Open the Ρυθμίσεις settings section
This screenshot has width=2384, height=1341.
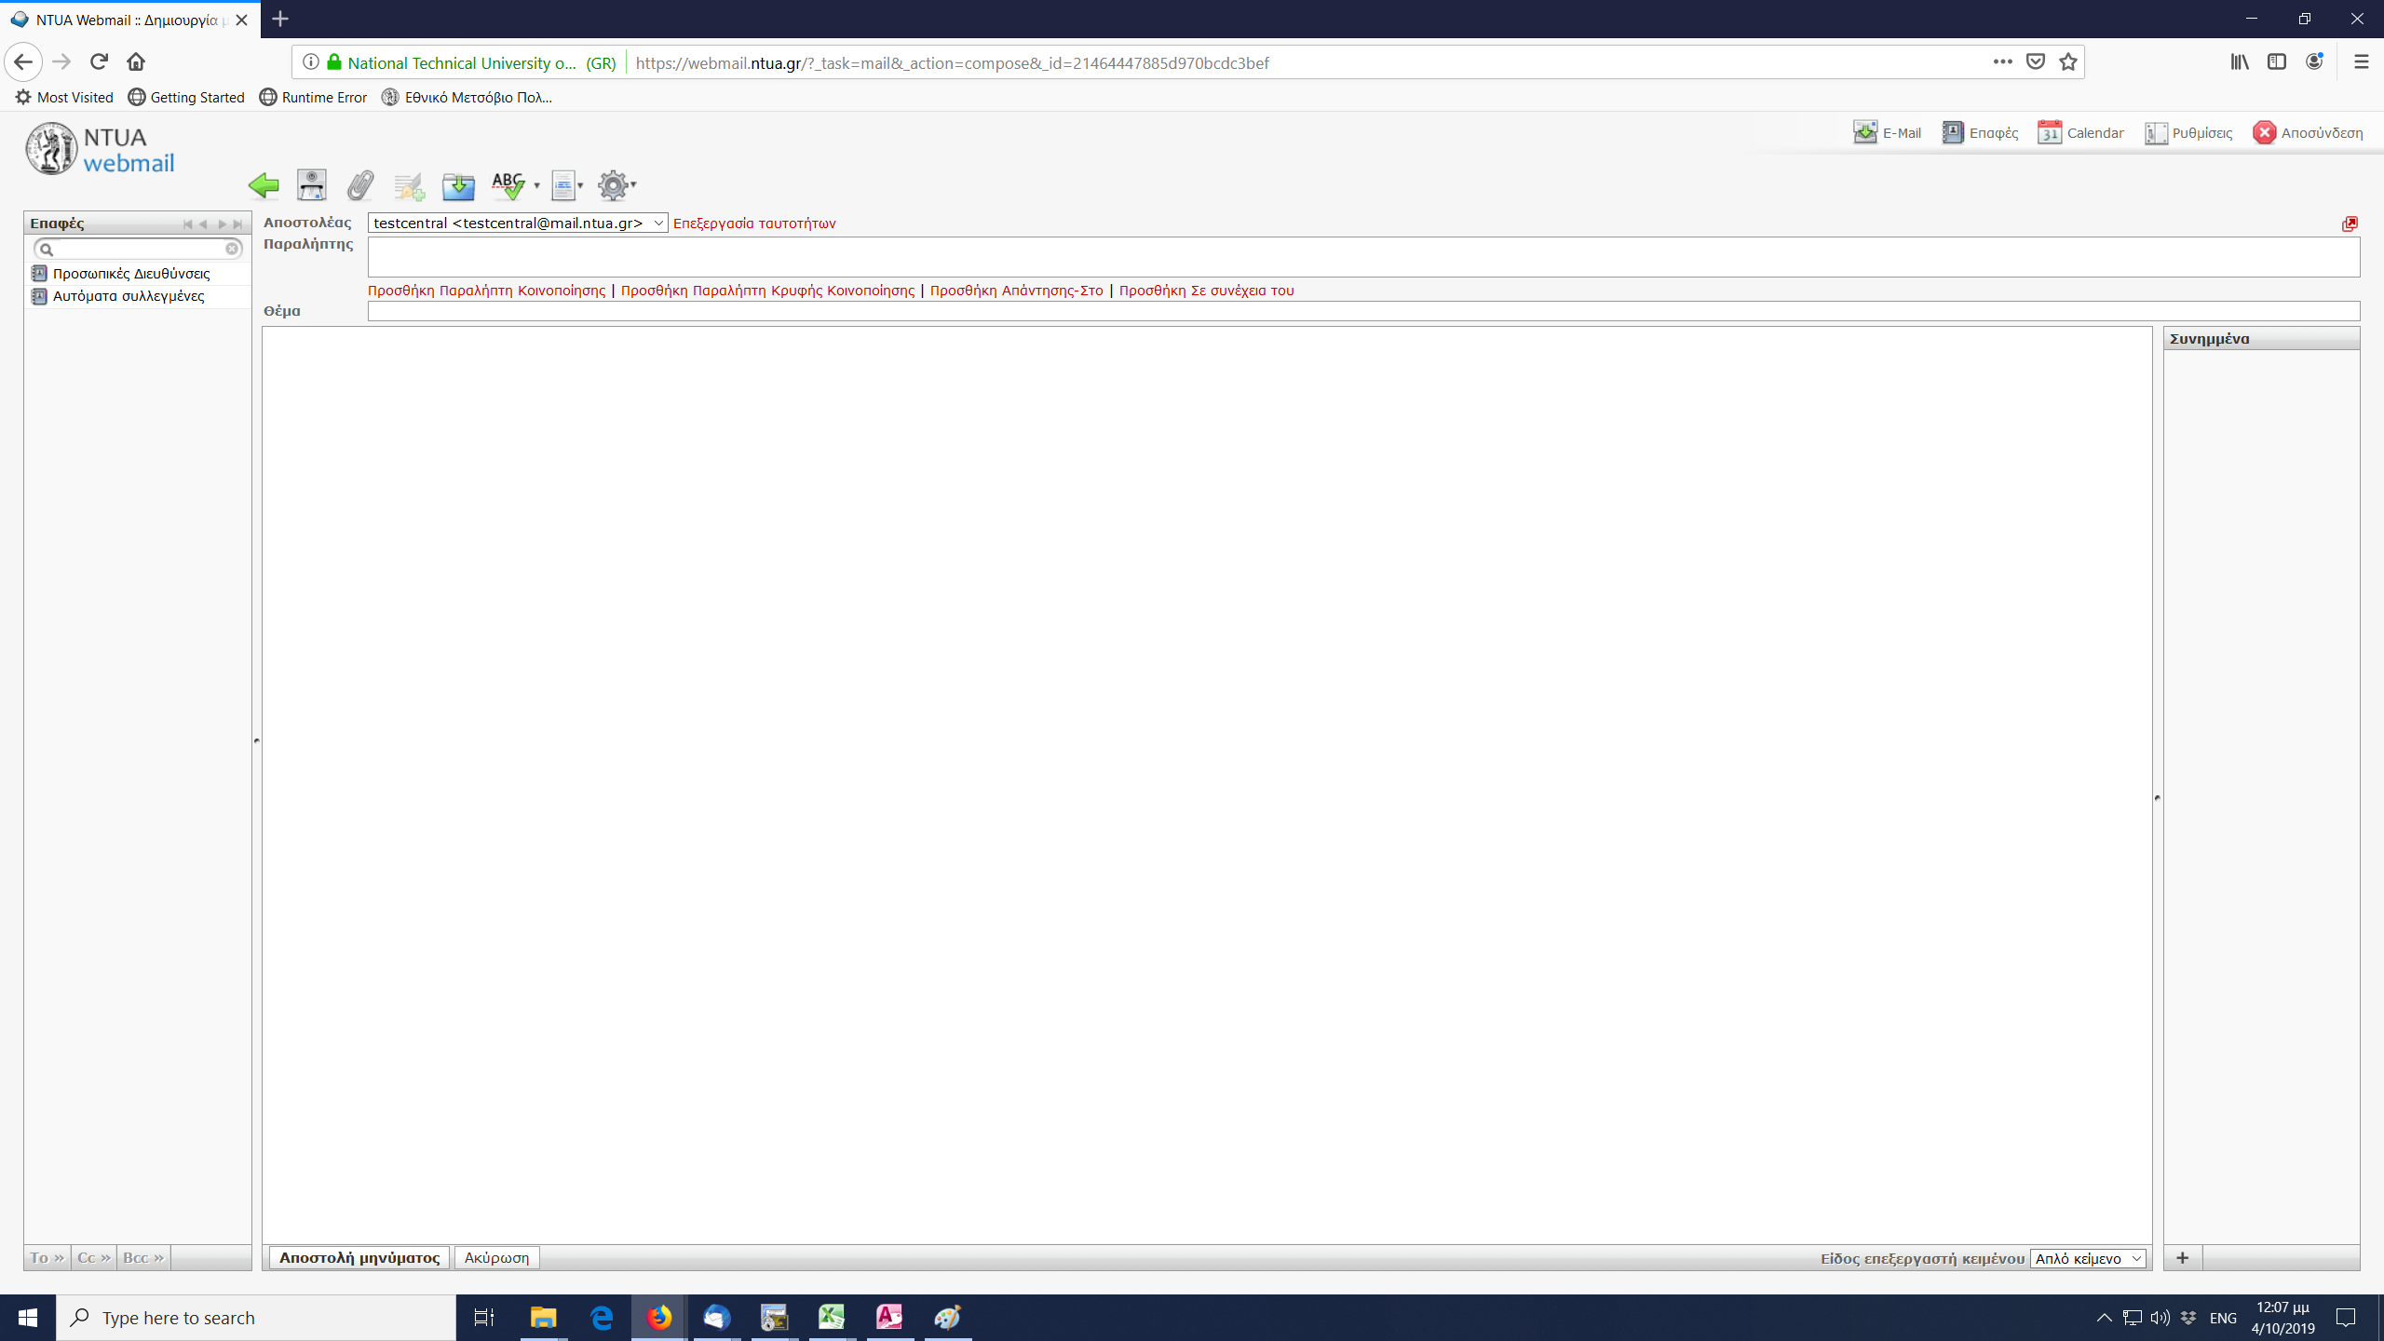(2188, 133)
